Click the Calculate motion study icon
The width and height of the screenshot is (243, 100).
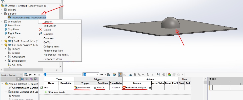26,75
